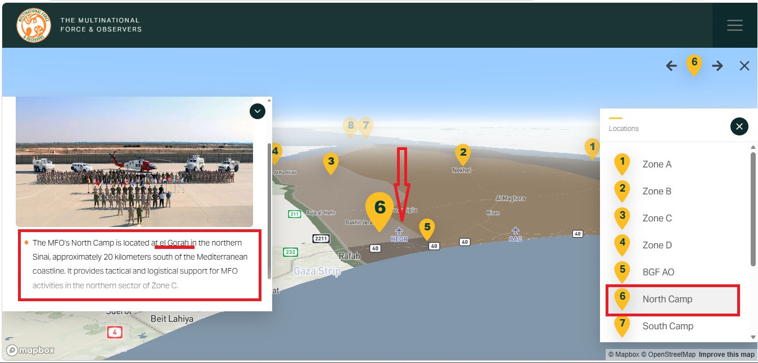Click the route 211 road shield

(x=294, y=214)
